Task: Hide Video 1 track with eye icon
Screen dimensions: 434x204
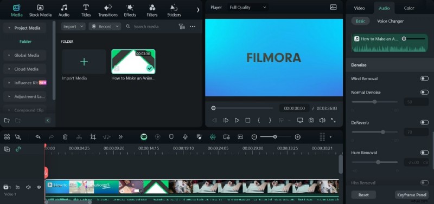Action: tap(39, 187)
